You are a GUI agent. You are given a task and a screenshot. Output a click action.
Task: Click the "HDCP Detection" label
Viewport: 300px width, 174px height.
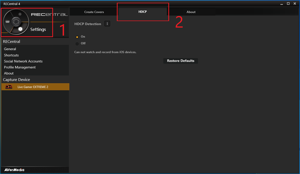click(88, 24)
